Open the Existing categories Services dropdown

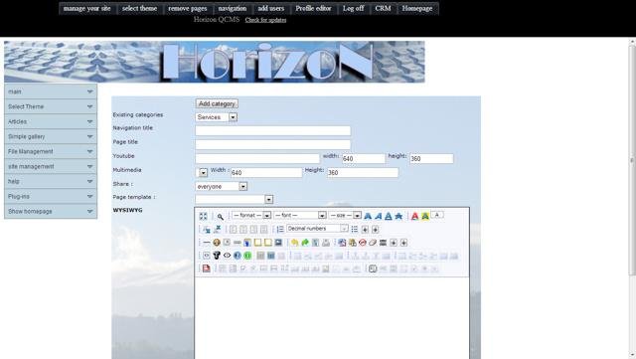pos(217,117)
